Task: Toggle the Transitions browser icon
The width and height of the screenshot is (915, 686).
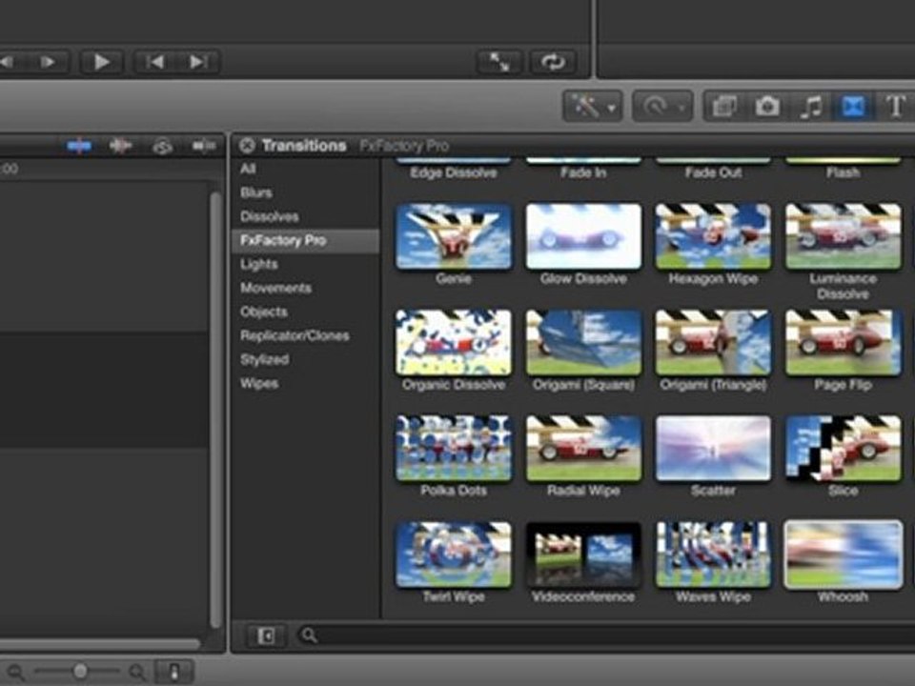Action: click(852, 107)
